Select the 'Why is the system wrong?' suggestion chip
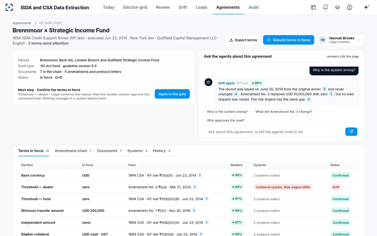This screenshot has width=377, height=236. [x=227, y=112]
